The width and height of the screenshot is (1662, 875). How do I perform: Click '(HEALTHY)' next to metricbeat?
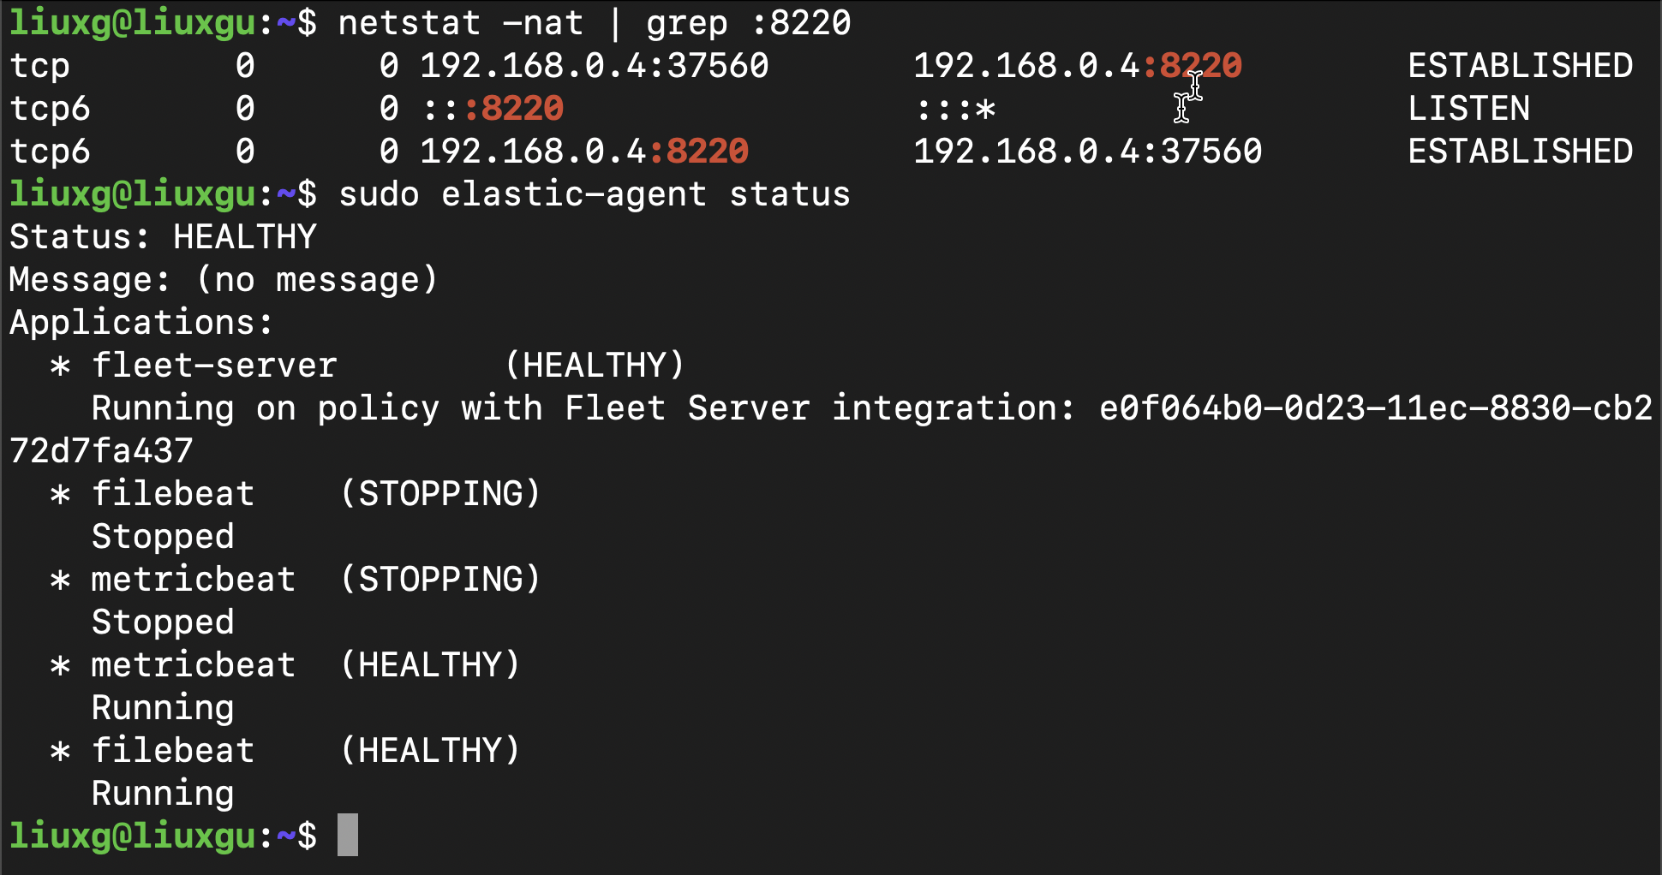click(x=430, y=665)
